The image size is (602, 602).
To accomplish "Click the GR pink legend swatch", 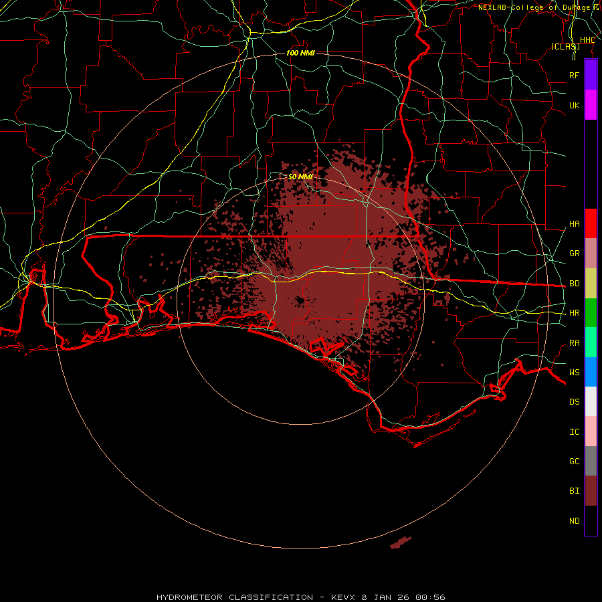I will pos(591,254).
